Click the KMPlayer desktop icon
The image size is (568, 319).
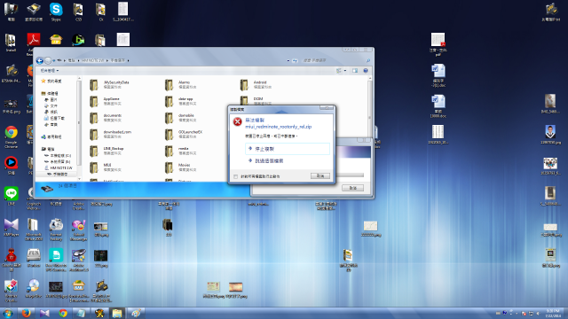coord(11,228)
